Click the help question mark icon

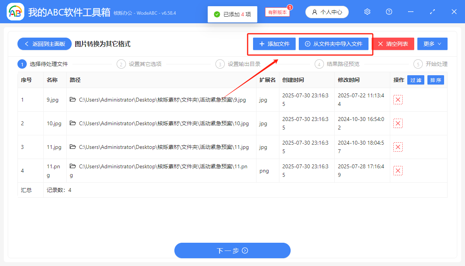pos(389,12)
